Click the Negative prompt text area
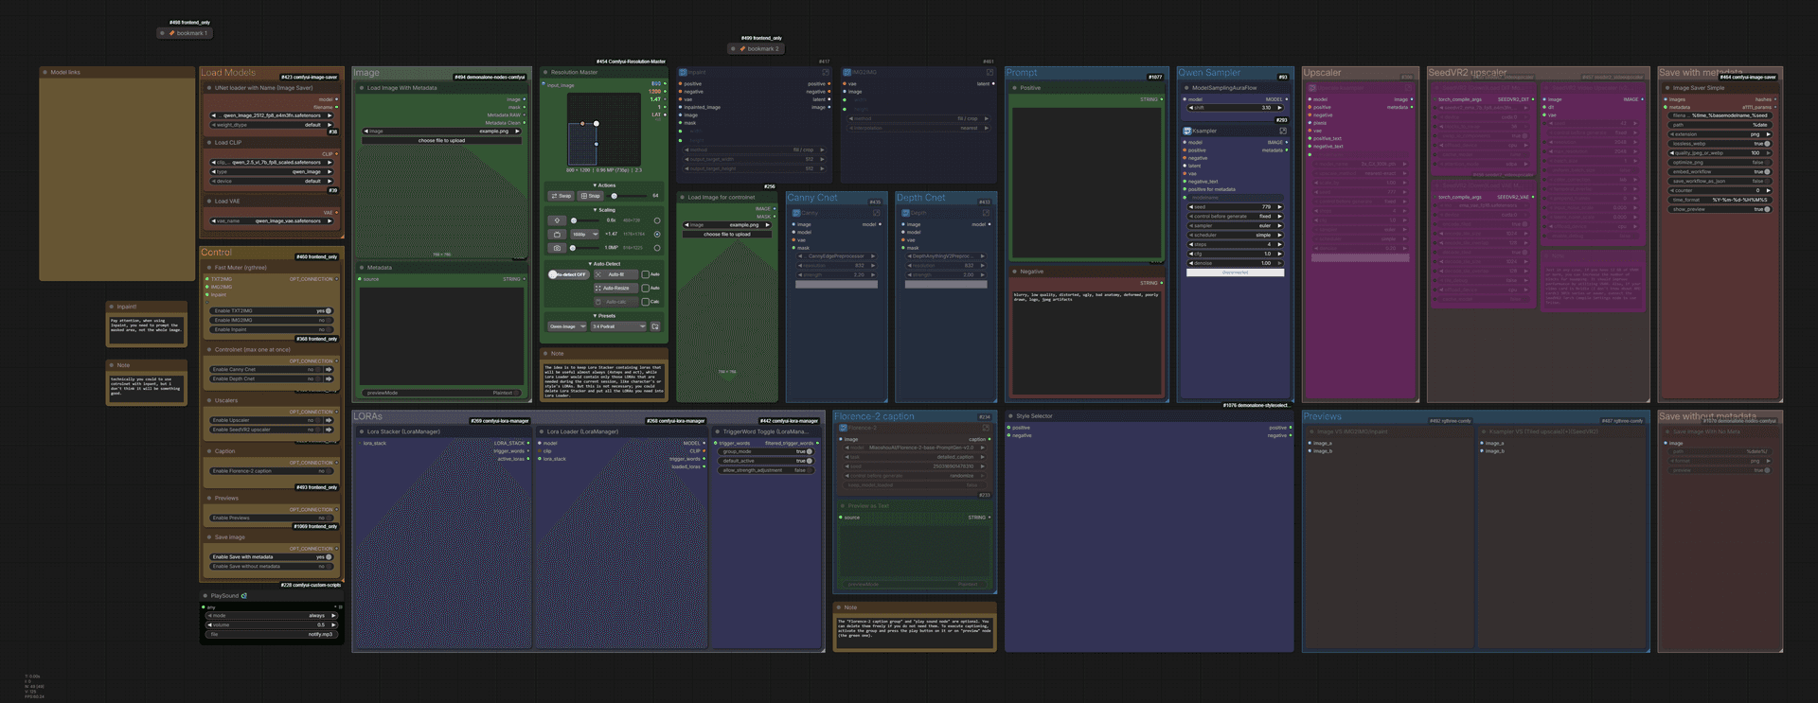The width and height of the screenshot is (1818, 703). click(x=1087, y=341)
